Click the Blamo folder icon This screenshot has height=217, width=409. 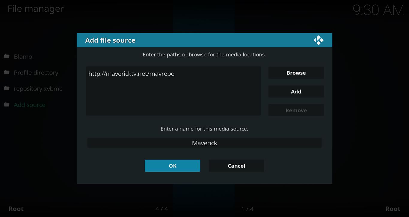(x=7, y=56)
